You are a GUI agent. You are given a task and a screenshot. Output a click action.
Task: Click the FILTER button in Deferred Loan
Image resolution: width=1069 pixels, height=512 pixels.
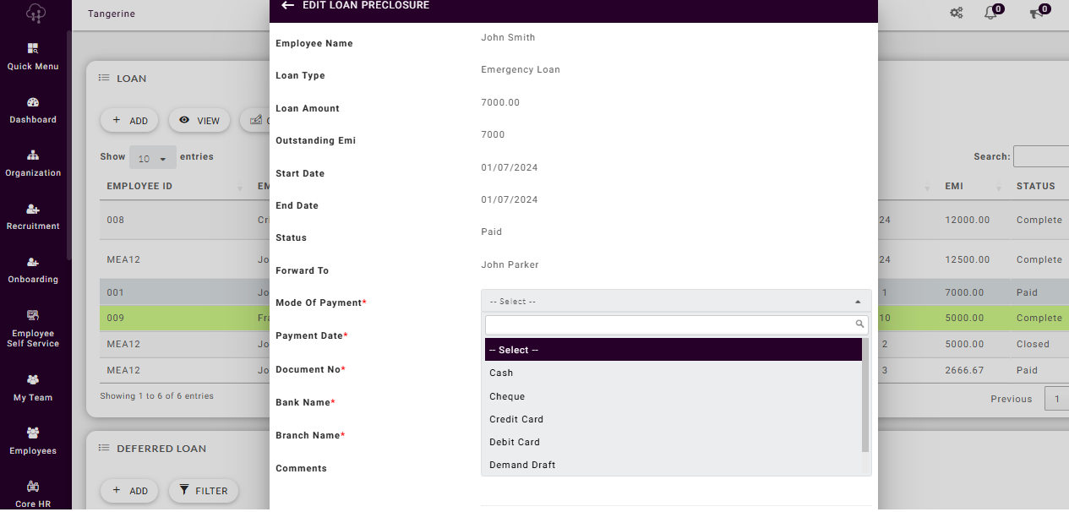(204, 490)
